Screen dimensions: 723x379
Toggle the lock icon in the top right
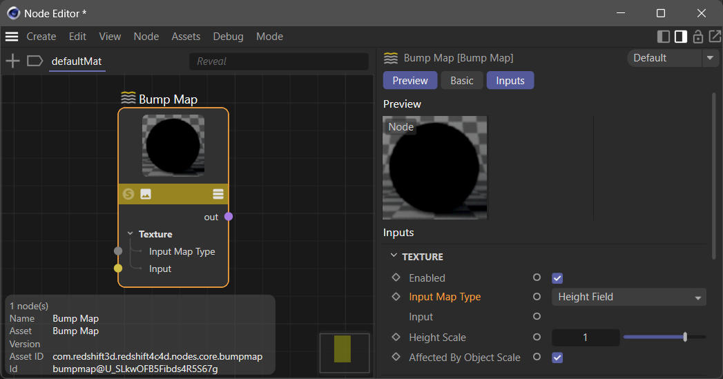[x=697, y=37]
